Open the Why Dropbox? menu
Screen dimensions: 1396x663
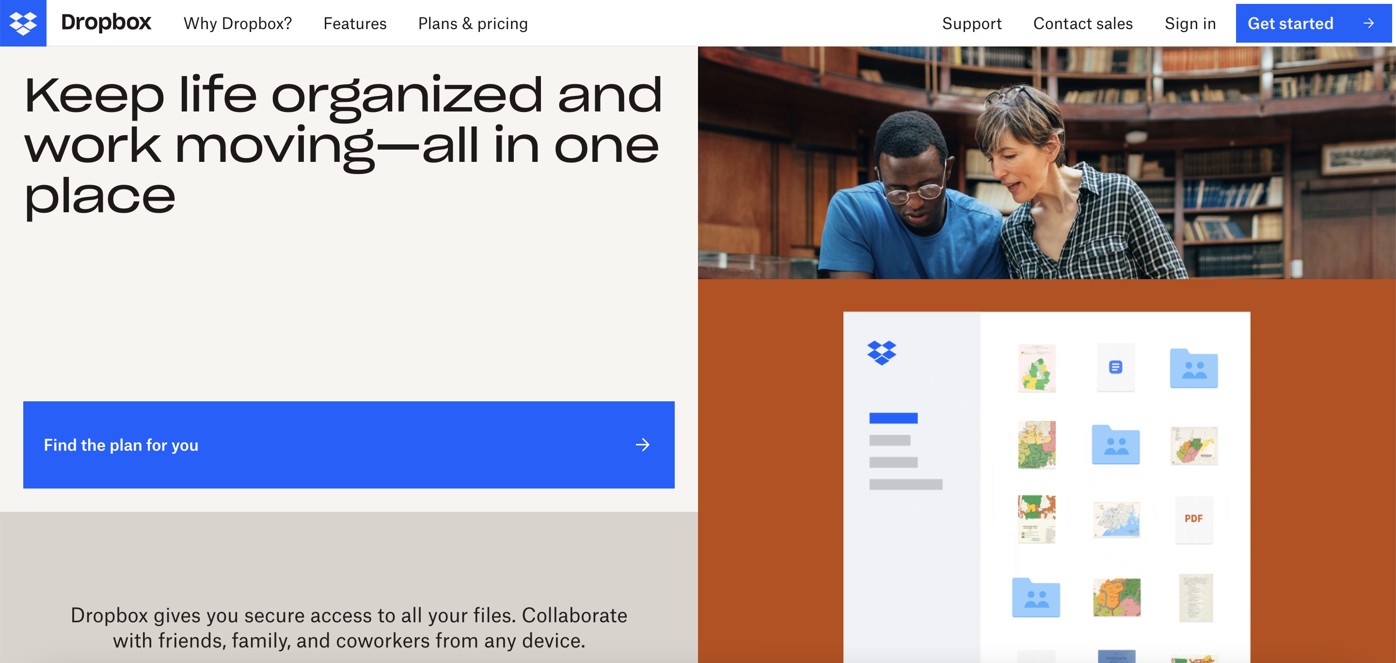coord(238,23)
